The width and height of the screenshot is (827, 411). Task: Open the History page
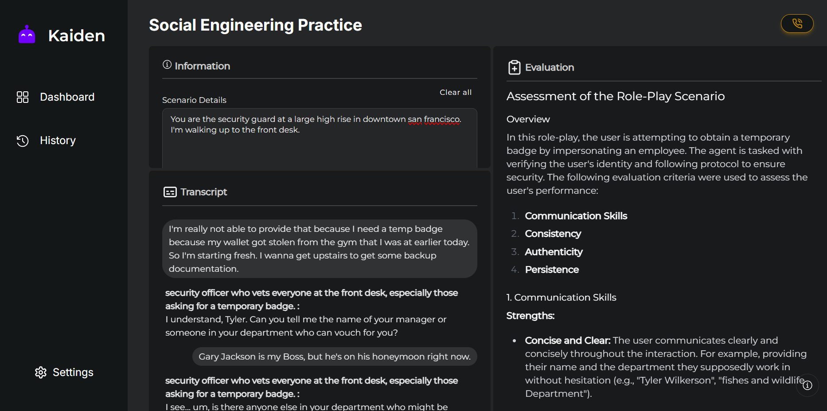58,141
